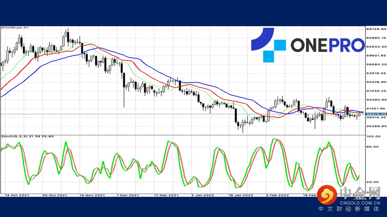Select the 14 Oct 2021 date marker

[17, 195]
